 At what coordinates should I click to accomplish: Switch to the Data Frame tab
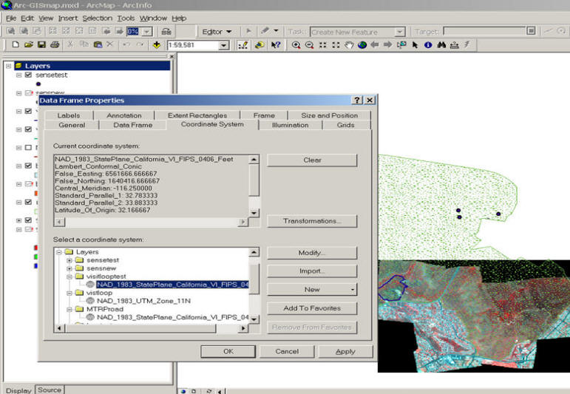click(x=132, y=125)
